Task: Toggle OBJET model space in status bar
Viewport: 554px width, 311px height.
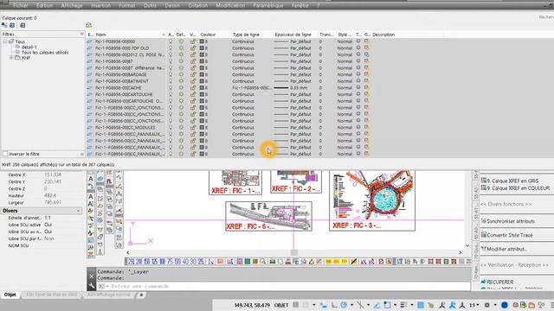Action: pos(281,305)
